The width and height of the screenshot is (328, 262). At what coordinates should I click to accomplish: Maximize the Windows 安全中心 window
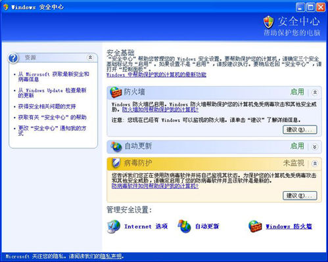(x=310, y=7)
